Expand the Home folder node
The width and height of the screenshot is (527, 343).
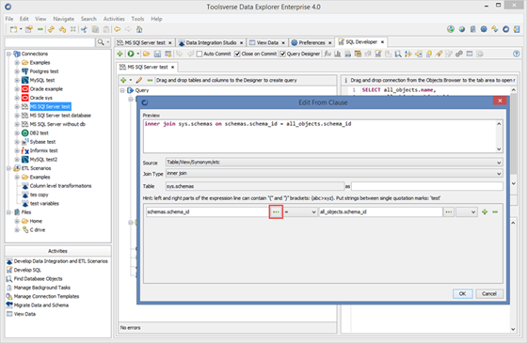[17, 221]
